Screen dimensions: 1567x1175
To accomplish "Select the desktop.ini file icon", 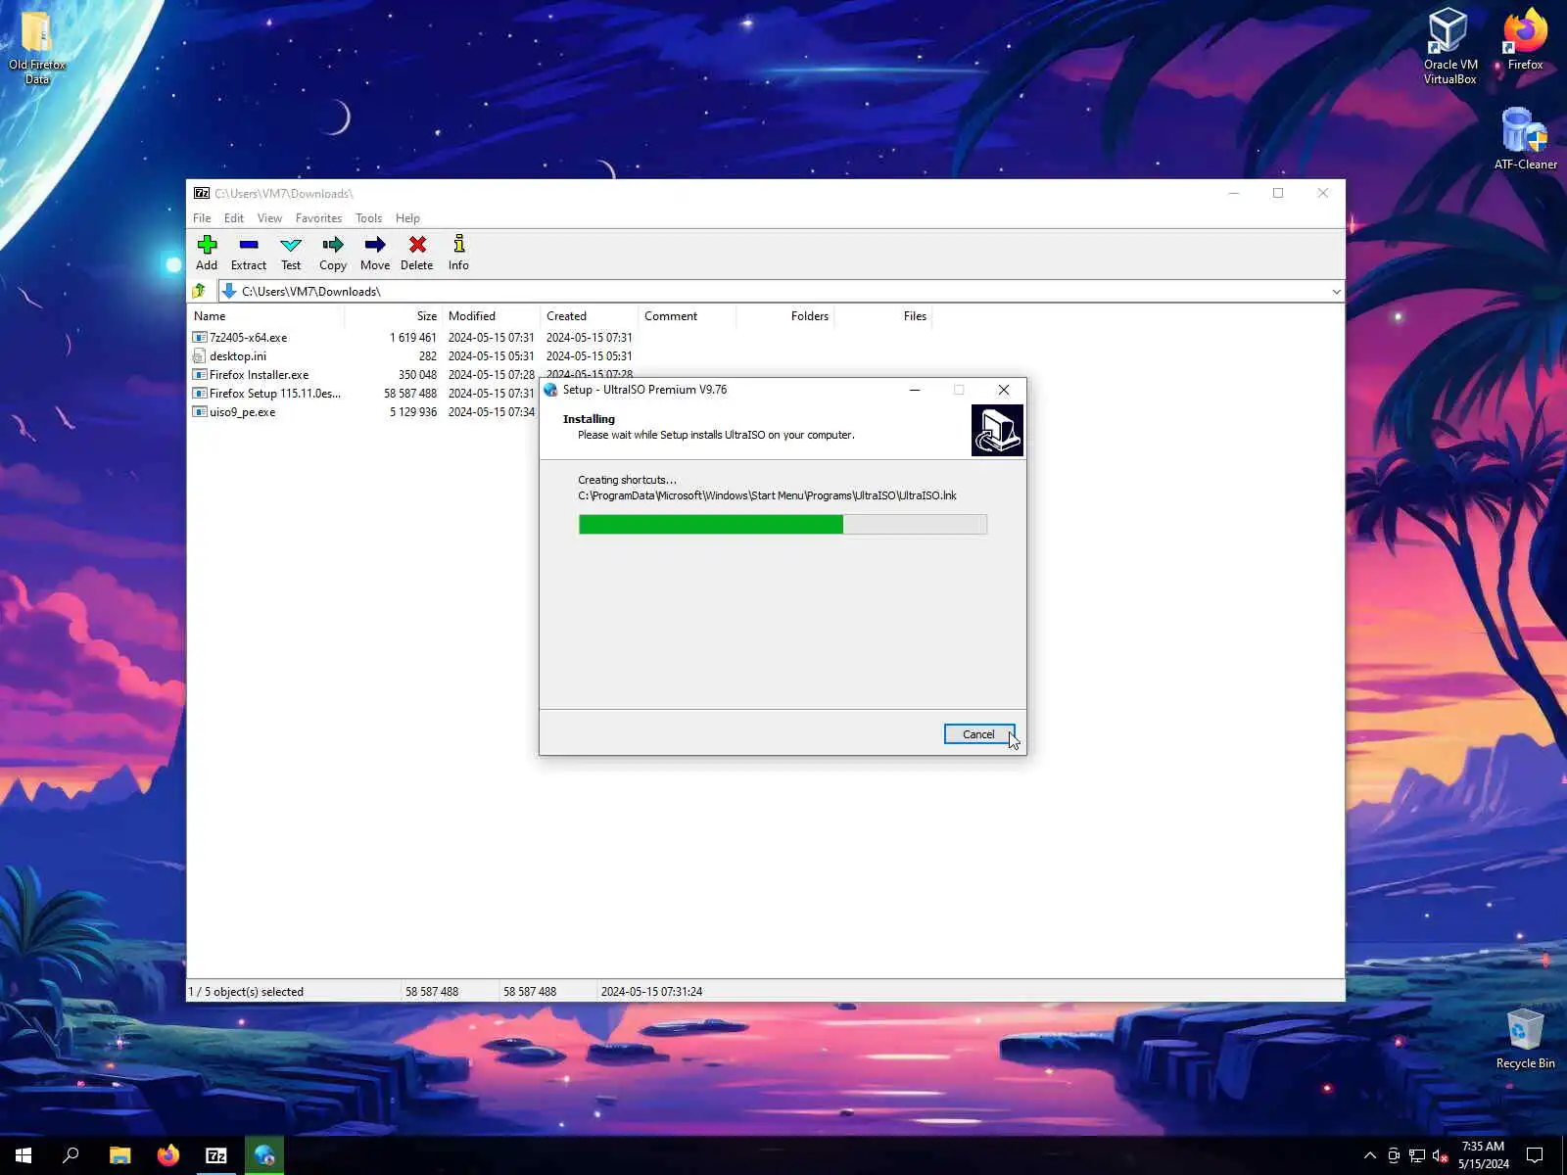I will tap(200, 356).
